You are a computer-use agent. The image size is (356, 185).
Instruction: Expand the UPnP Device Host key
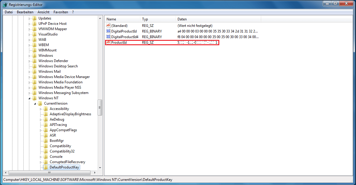(29, 24)
